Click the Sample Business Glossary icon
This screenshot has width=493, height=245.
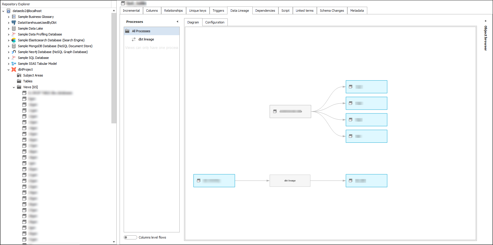click(x=14, y=17)
